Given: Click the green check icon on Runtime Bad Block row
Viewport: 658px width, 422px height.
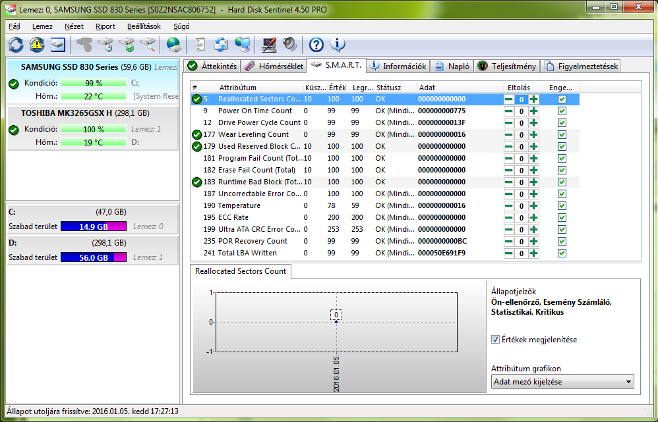Looking at the screenshot, I should click(197, 182).
